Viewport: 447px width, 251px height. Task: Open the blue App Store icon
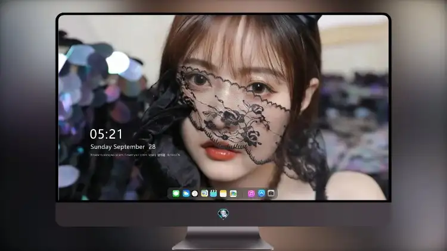[262, 193]
